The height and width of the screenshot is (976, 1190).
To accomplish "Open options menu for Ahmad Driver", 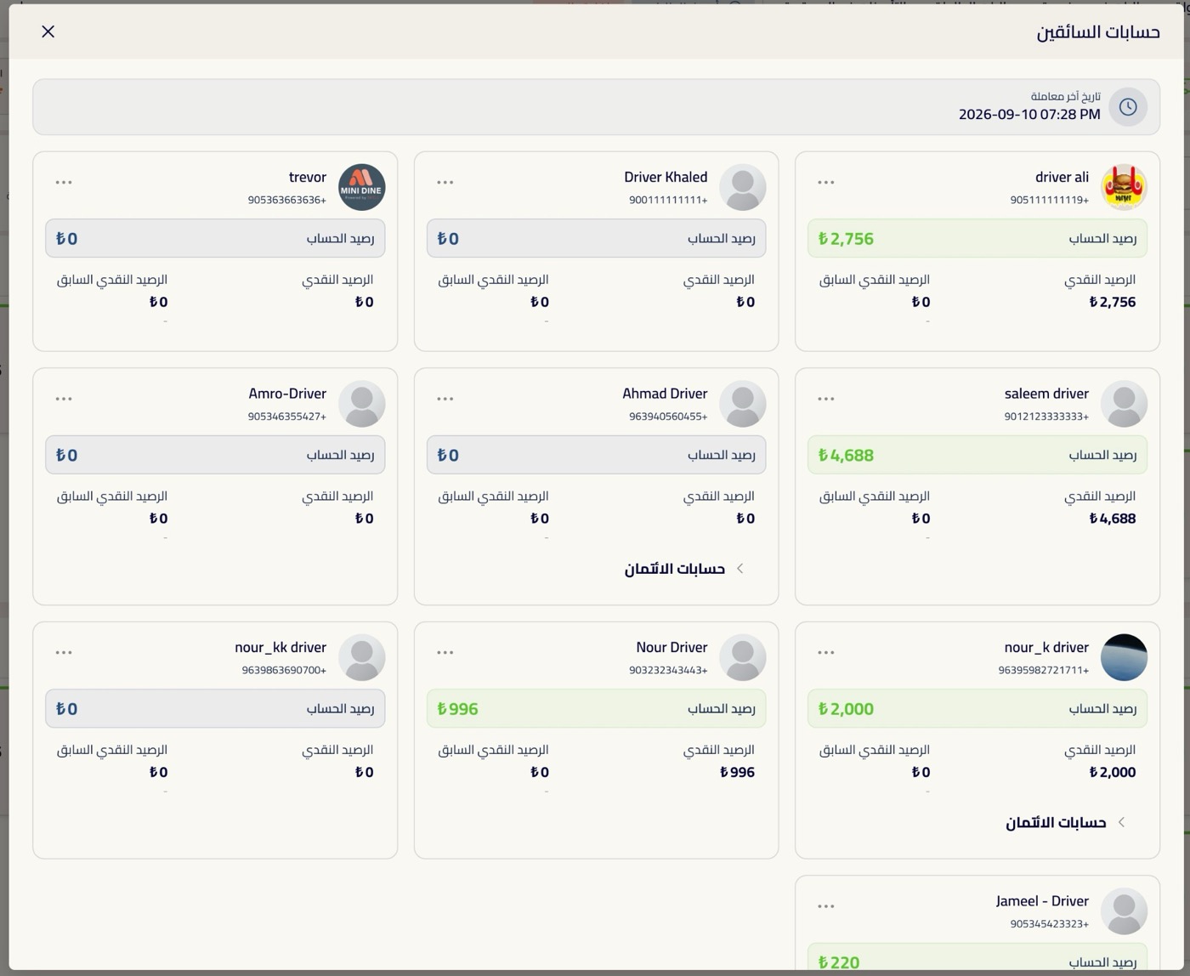I will [x=445, y=399].
